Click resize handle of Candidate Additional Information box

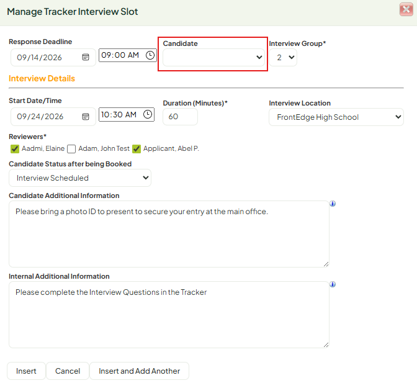(x=326, y=264)
